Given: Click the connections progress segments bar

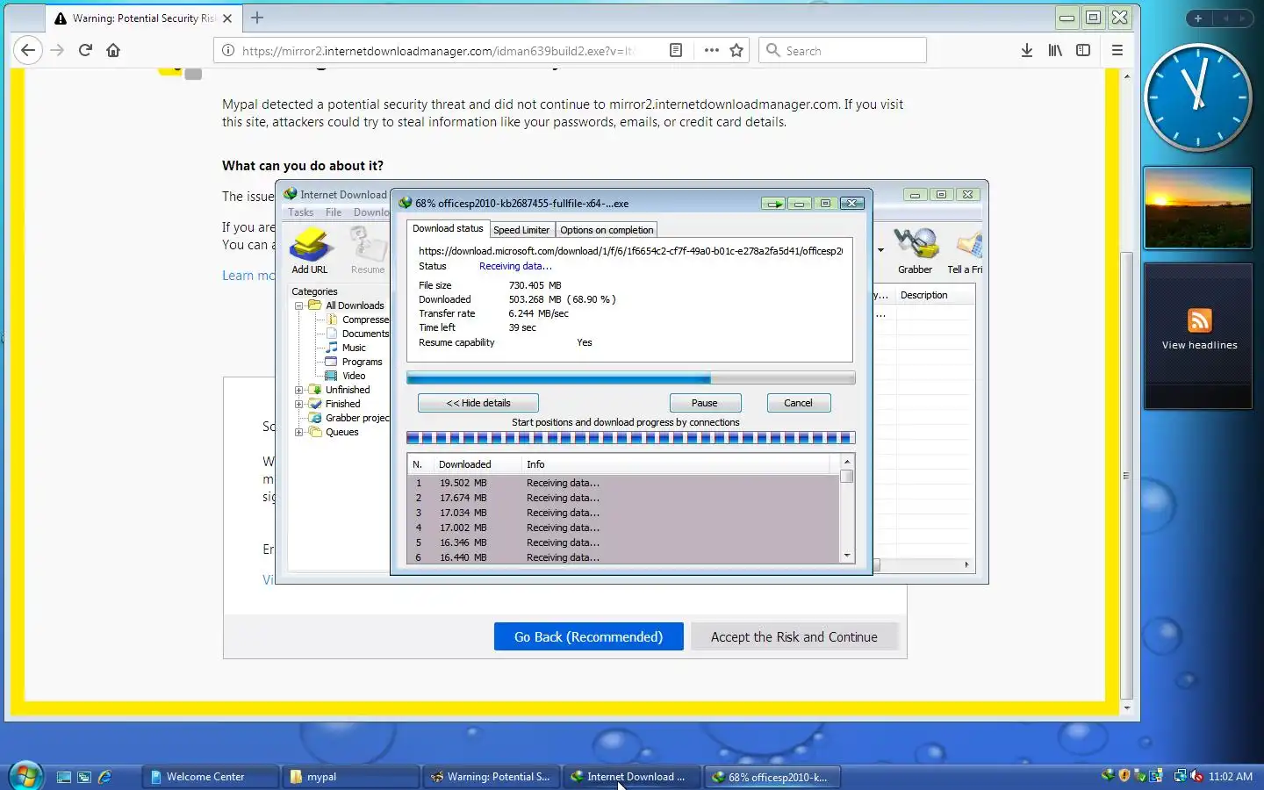Looking at the screenshot, I should (630, 437).
